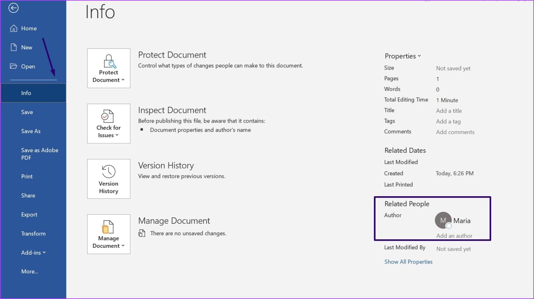Screen dimensions: 534x299
Task: Open the Check for Issues dropdown
Action: 117,135
